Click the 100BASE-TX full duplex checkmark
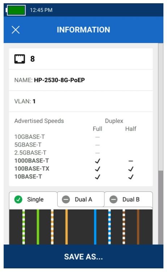Viewport: 167px width, 272px height. click(x=97, y=169)
